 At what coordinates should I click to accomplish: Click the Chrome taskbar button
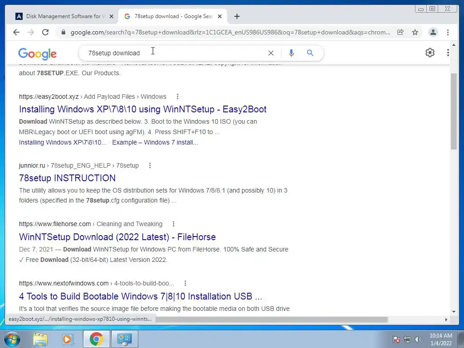click(x=96, y=339)
